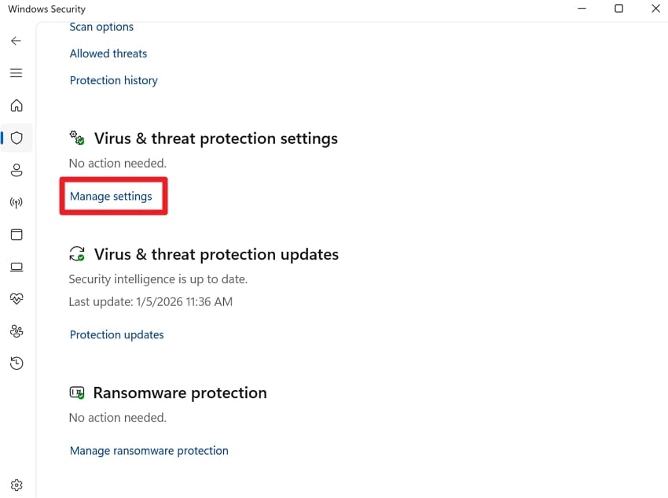Open Scan options
The height and width of the screenshot is (498, 668).
click(x=101, y=26)
